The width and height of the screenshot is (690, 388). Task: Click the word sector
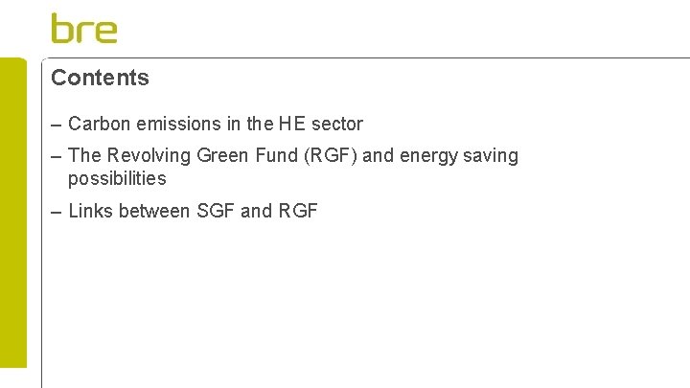[336, 124]
